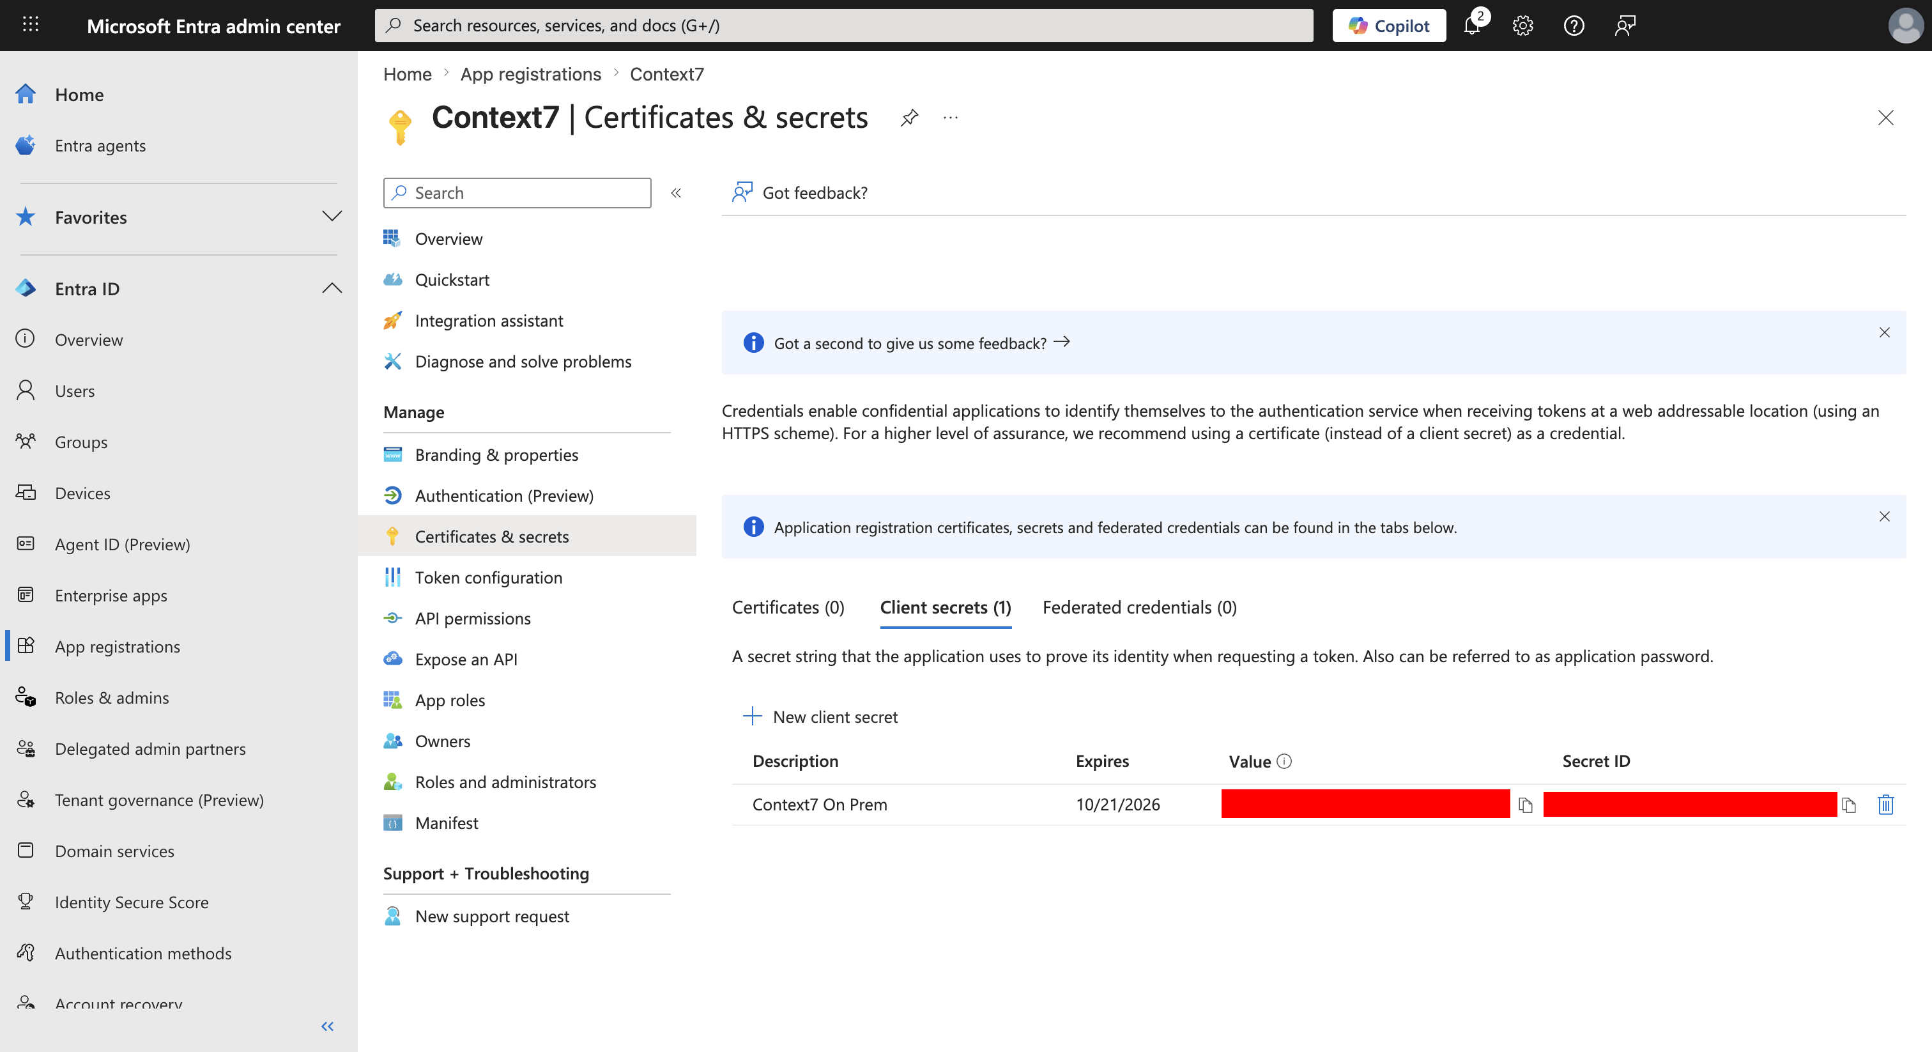1932x1052 pixels.
Task: Click the feedback person icon in the header
Action: pos(1625,26)
